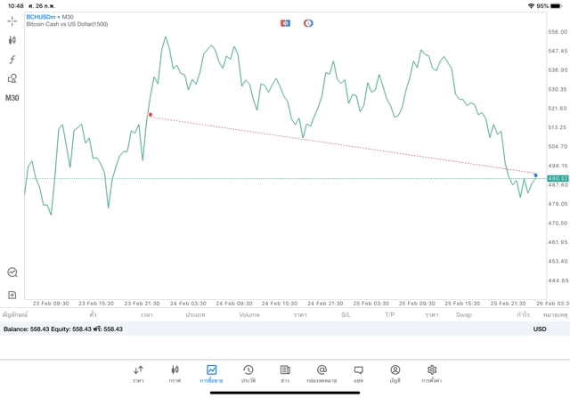Change the chart type via candlestick icon
Image resolution: width=570 pixels, height=398 pixels.
[x=12, y=40]
